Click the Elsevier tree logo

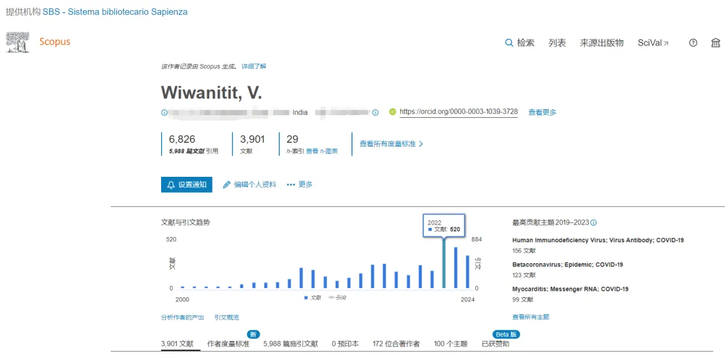pyautogui.click(x=17, y=42)
